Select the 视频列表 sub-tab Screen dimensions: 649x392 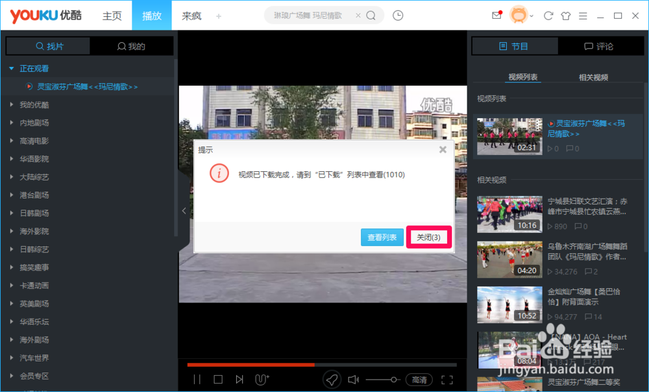click(522, 77)
